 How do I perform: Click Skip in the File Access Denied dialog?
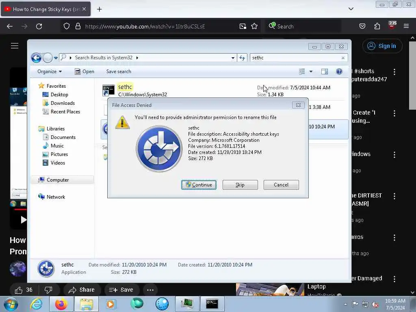(x=240, y=185)
